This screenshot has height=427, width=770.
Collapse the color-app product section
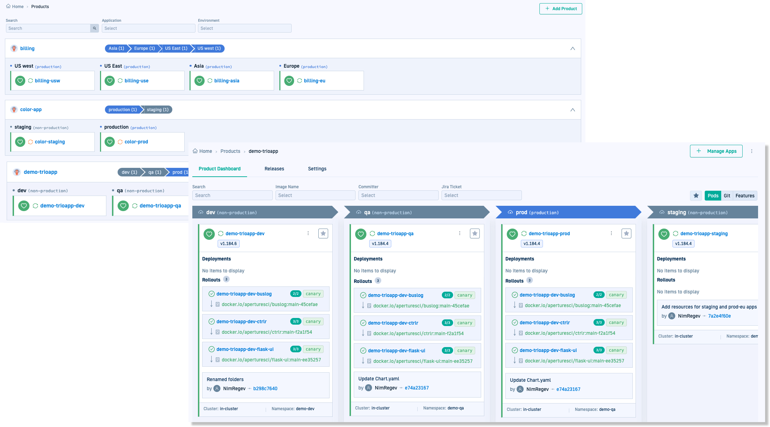point(572,110)
